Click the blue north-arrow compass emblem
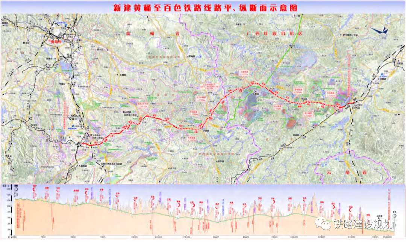406x242 pixels. click(377, 30)
